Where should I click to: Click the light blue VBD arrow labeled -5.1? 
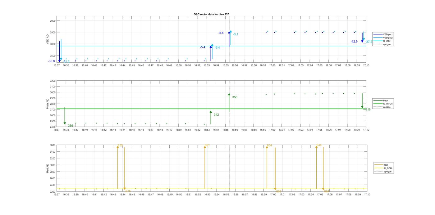tap(231, 38)
